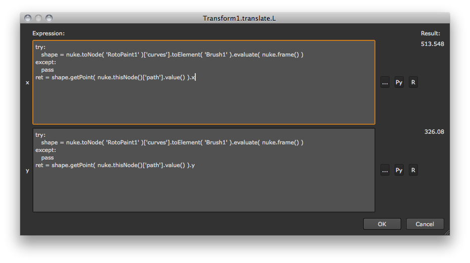Click the Py toggle for the x expression
This screenshot has width=470, height=263.
point(399,82)
